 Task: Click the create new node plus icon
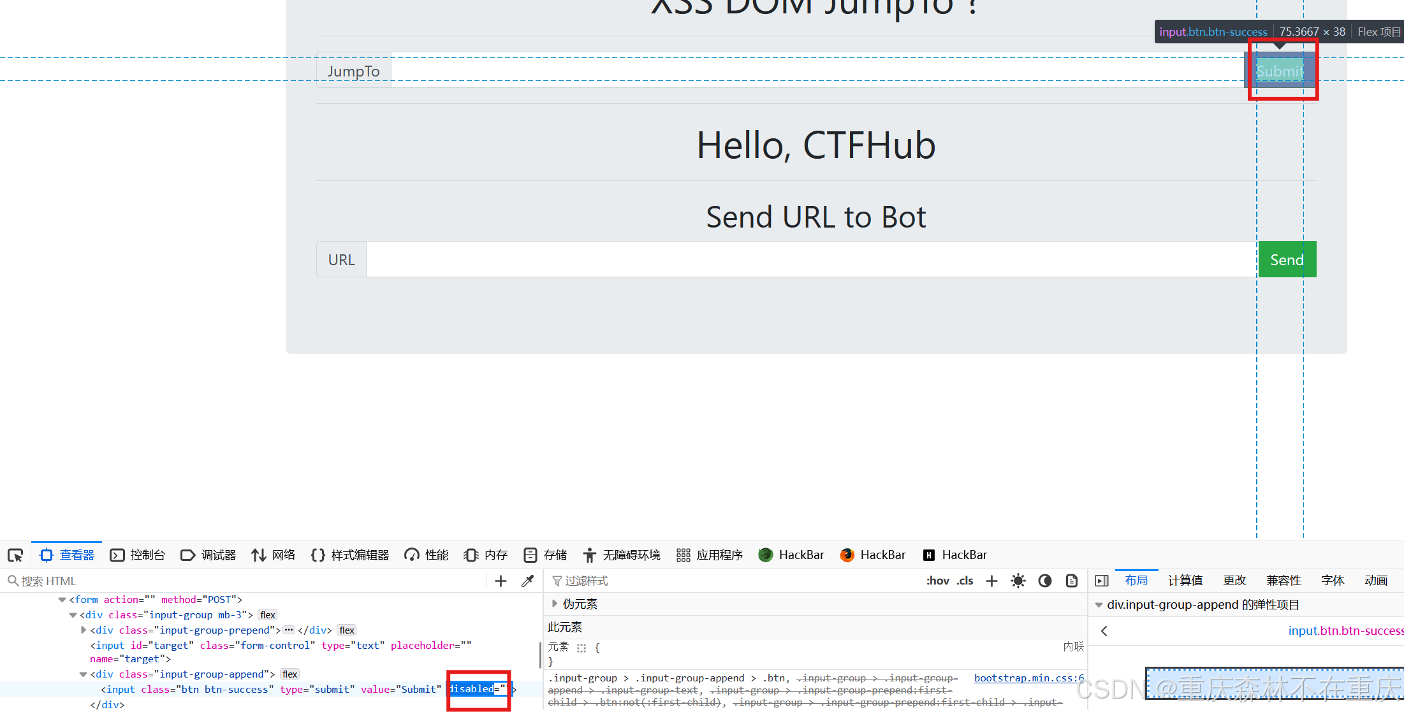pos(501,581)
